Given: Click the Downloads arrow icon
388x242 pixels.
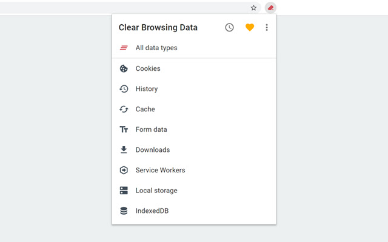Looking at the screenshot, I should point(124,150).
